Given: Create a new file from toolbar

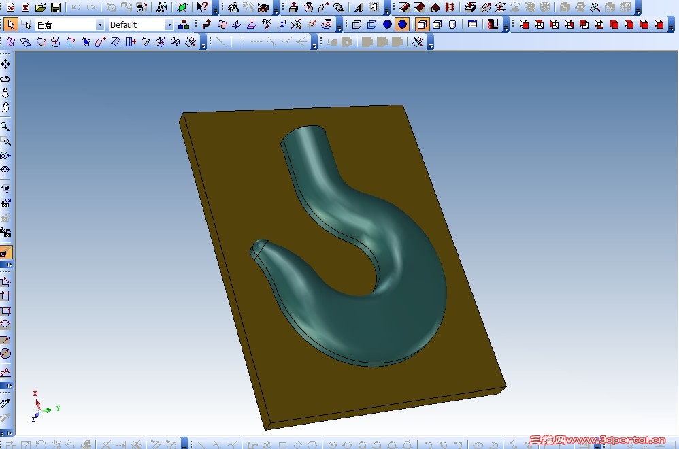Looking at the screenshot, I should [x=11, y=7].
